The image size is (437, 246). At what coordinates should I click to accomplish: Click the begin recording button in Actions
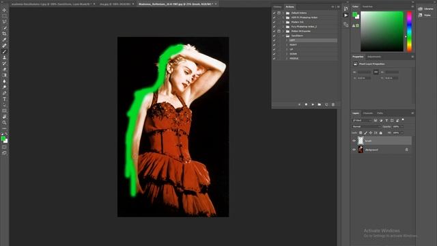tap(306, 105)
